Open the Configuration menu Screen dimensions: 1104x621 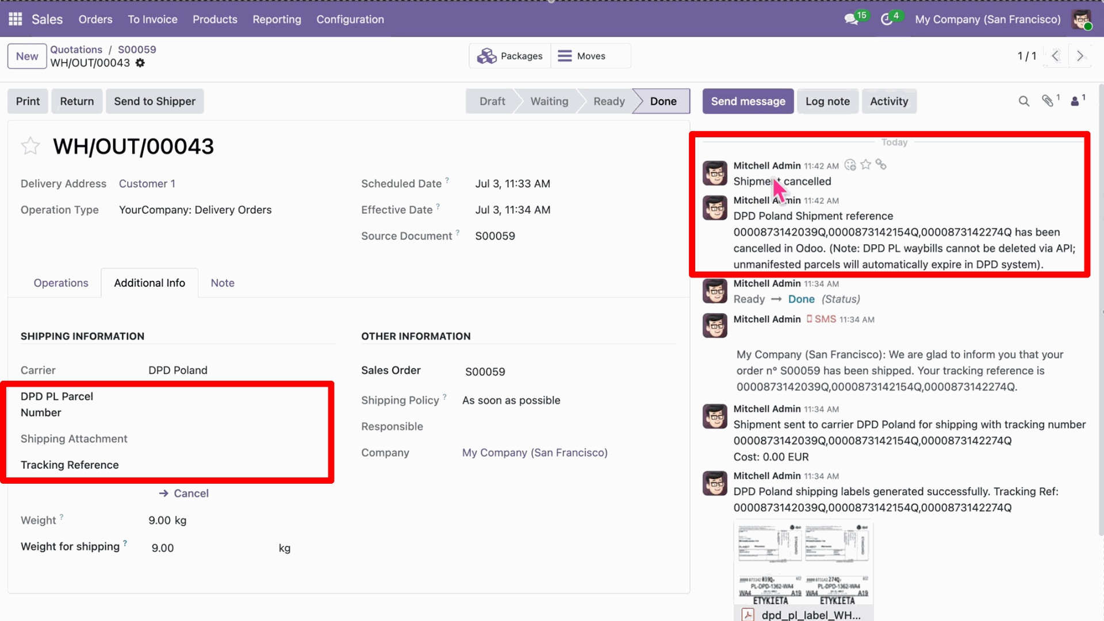tap(350, 19)
